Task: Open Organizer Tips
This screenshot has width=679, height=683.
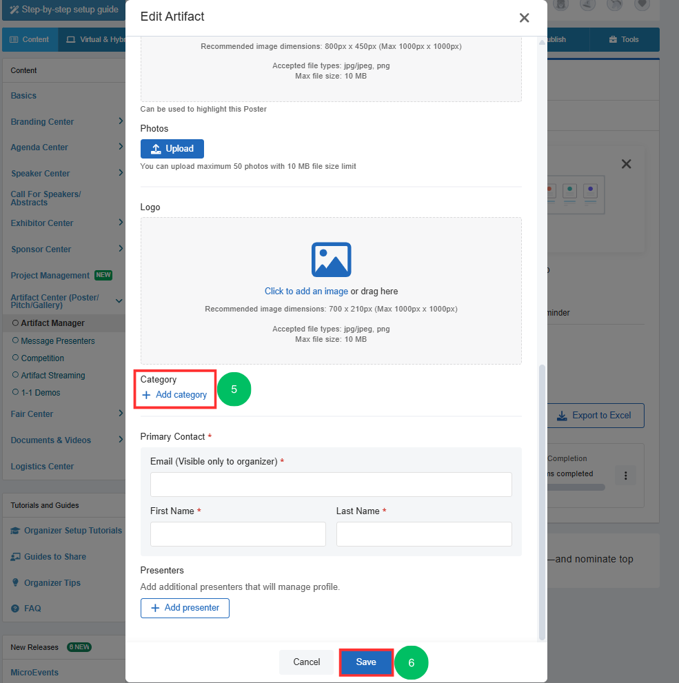Action: pos(52,583)
